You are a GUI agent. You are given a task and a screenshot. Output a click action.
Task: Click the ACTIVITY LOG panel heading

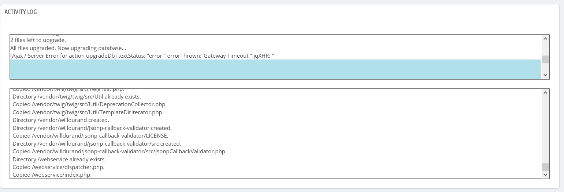coord(21,12)
